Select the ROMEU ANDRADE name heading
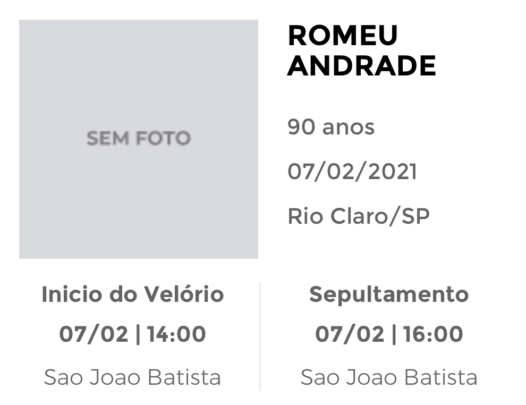 tap(361, 50)
